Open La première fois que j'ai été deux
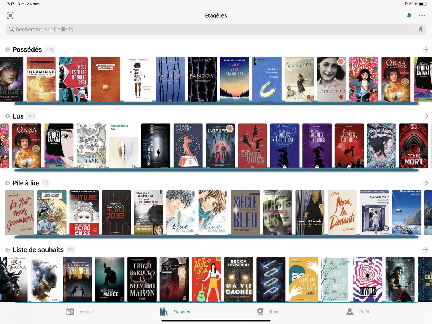 click(x=303, y=279)
